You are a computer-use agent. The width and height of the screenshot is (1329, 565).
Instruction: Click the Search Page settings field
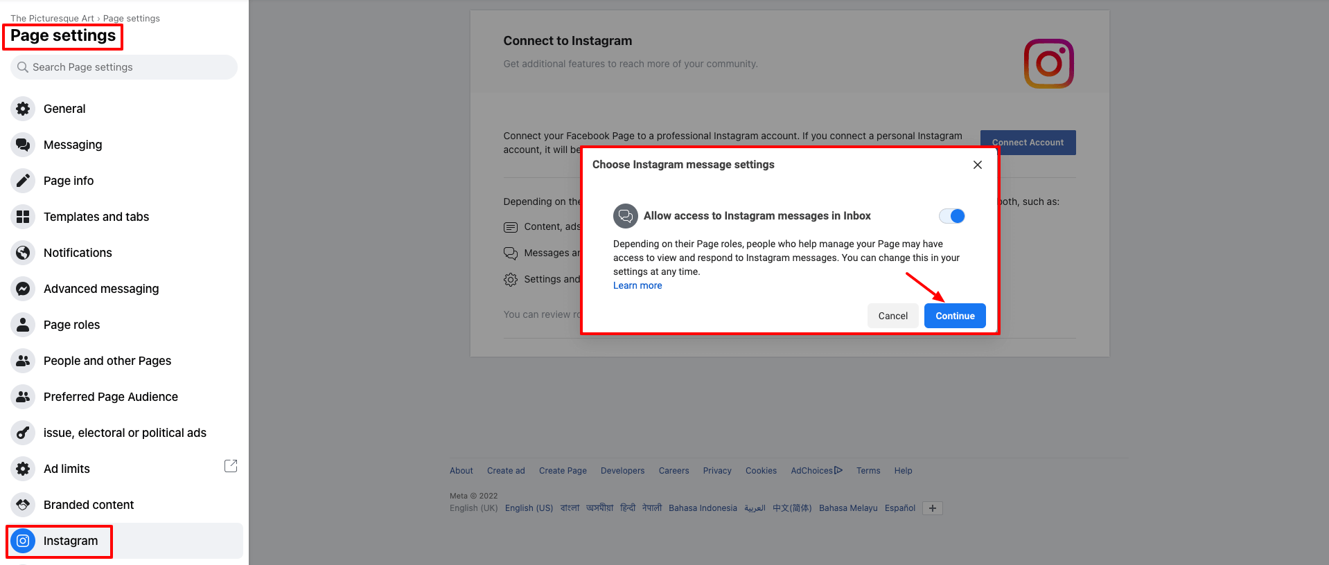(x=124, y=67)
